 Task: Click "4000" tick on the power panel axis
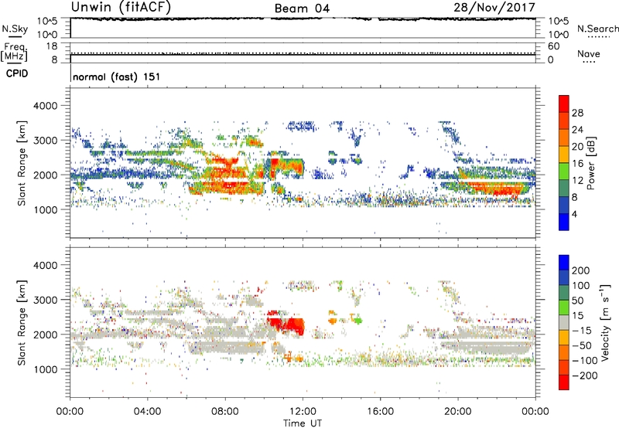tap(45, 106)
